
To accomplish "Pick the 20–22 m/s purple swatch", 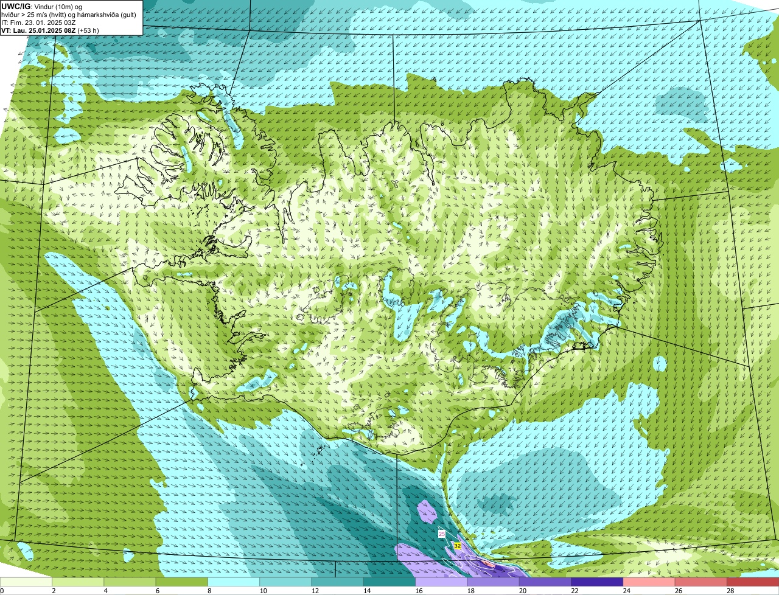I will coord(545,582).
